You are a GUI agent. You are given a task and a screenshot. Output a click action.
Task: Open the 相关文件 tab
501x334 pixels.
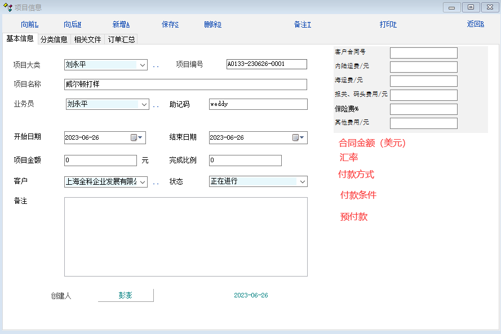tap(87, 39)
